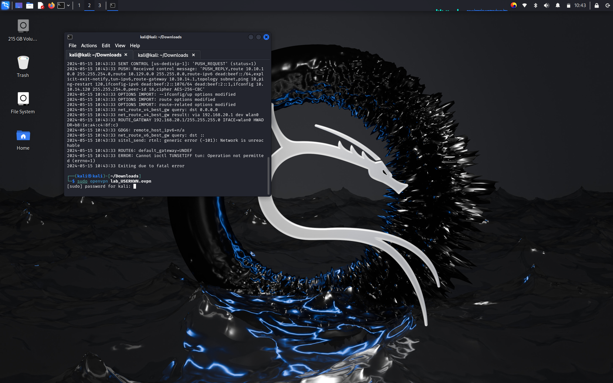Open the Kali applications menu
Image resolution: width=613 pixels, height=383 pixels.
pyautogui.click(x=5, y=5)
